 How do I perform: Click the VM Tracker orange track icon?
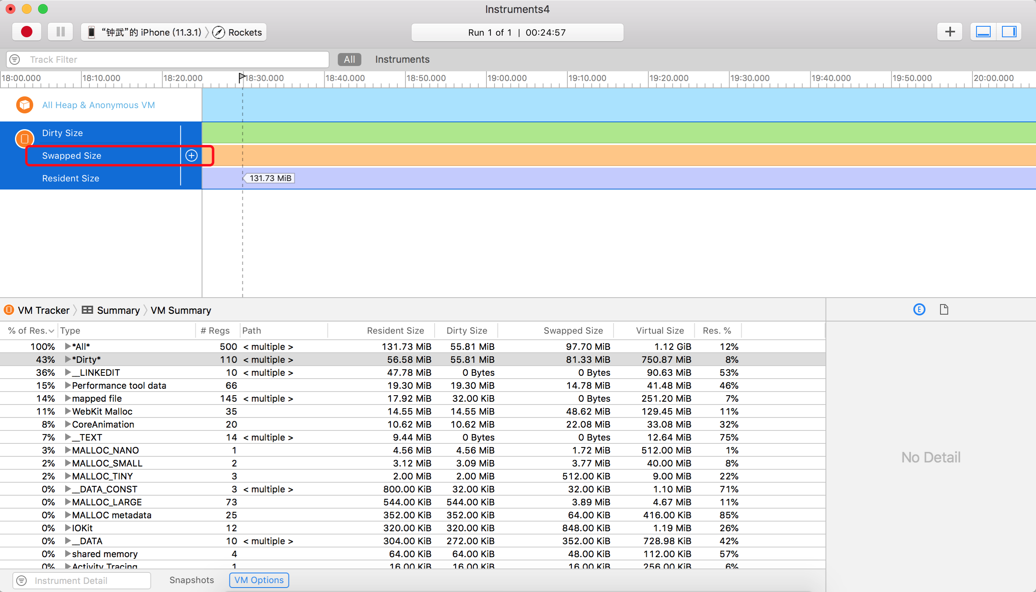[24, 138]
